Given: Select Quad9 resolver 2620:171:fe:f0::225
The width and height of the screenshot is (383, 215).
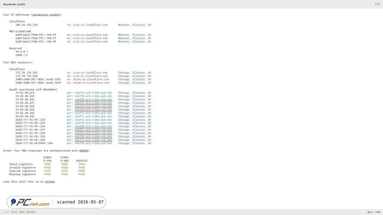Looking at the screenshot, I should tap(30, 120).
